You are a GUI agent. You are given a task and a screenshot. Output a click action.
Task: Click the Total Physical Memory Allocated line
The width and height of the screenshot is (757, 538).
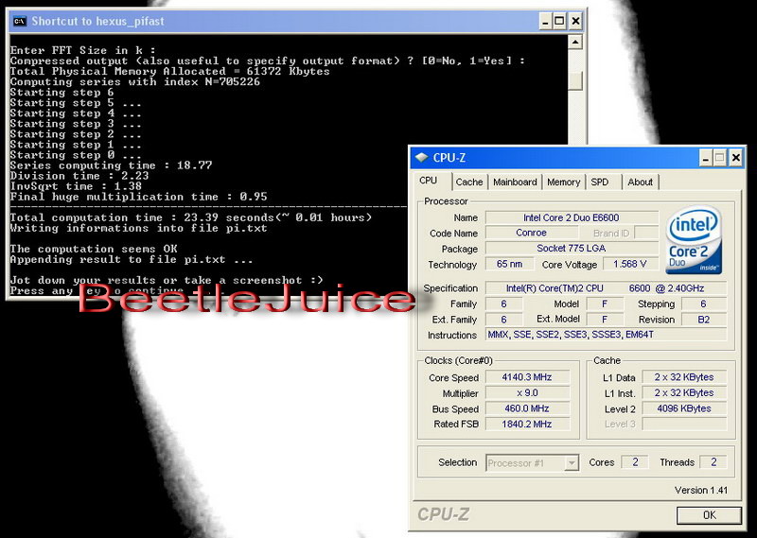[170, 72]
